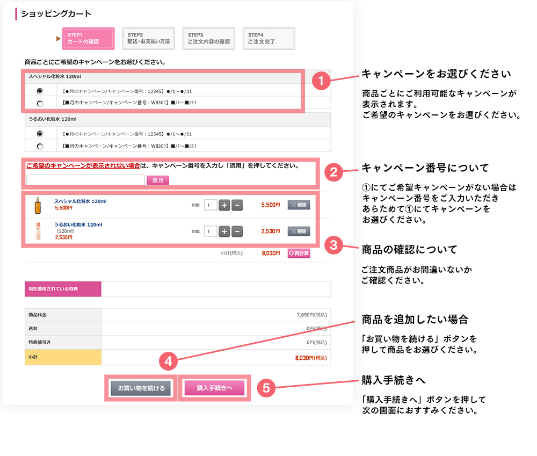Click the STEP3 ご注文内容の確認 tab
Image resolution: width=537 pixels, height=456 pixels.
[208, 39]
